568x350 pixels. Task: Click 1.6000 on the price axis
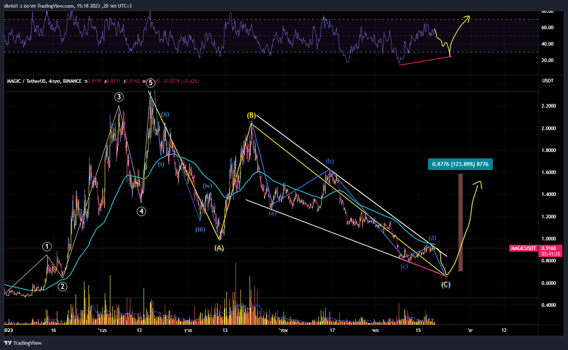[x=549, y=172]
